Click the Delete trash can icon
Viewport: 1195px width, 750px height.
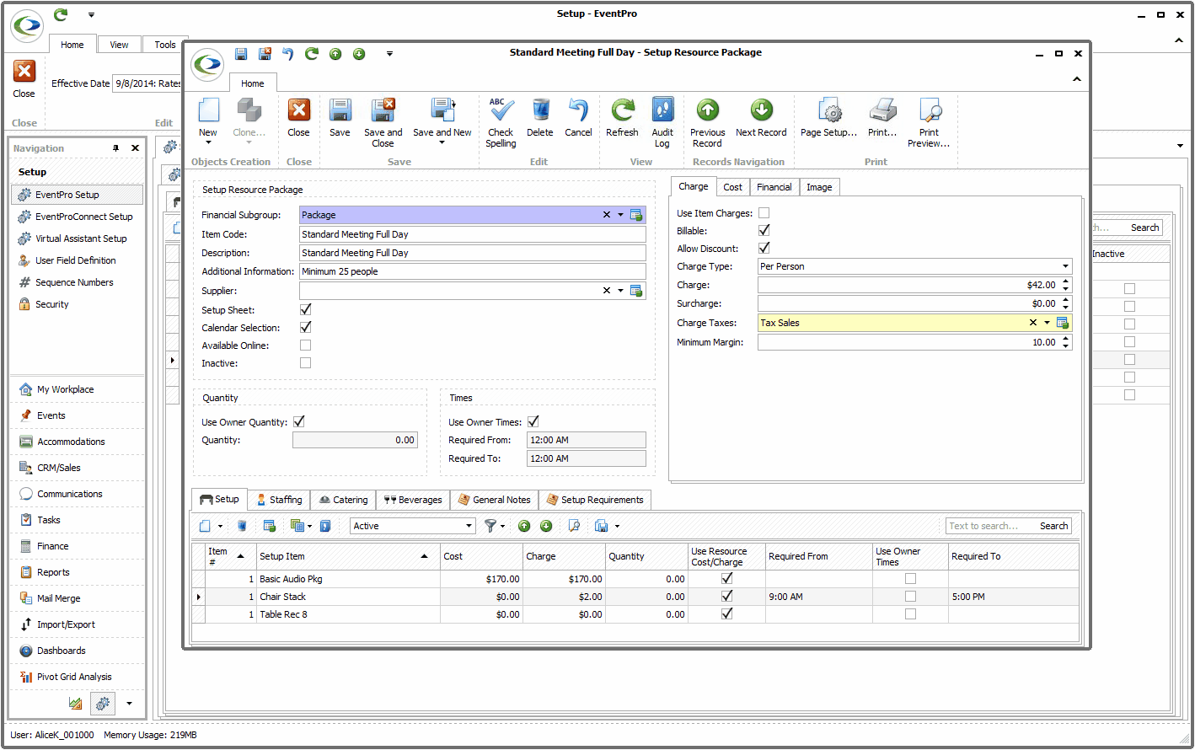click(540, 110)
